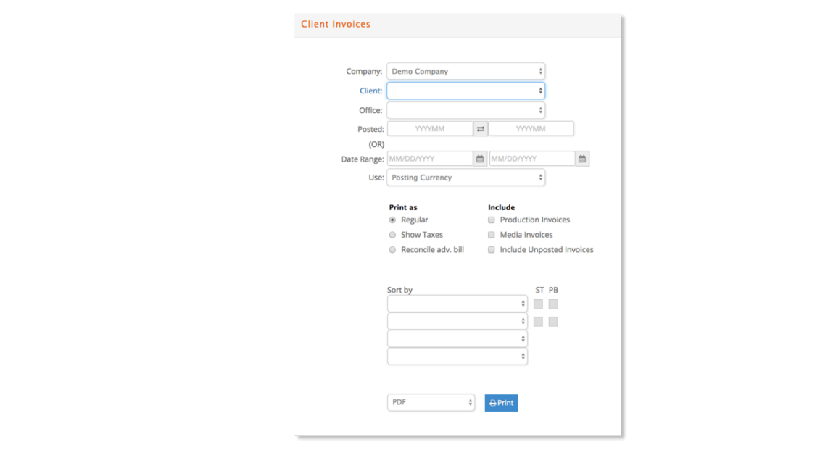The image size is (820, 458).
Task: Click the Client: field label
Action: [x=370, y=91]
